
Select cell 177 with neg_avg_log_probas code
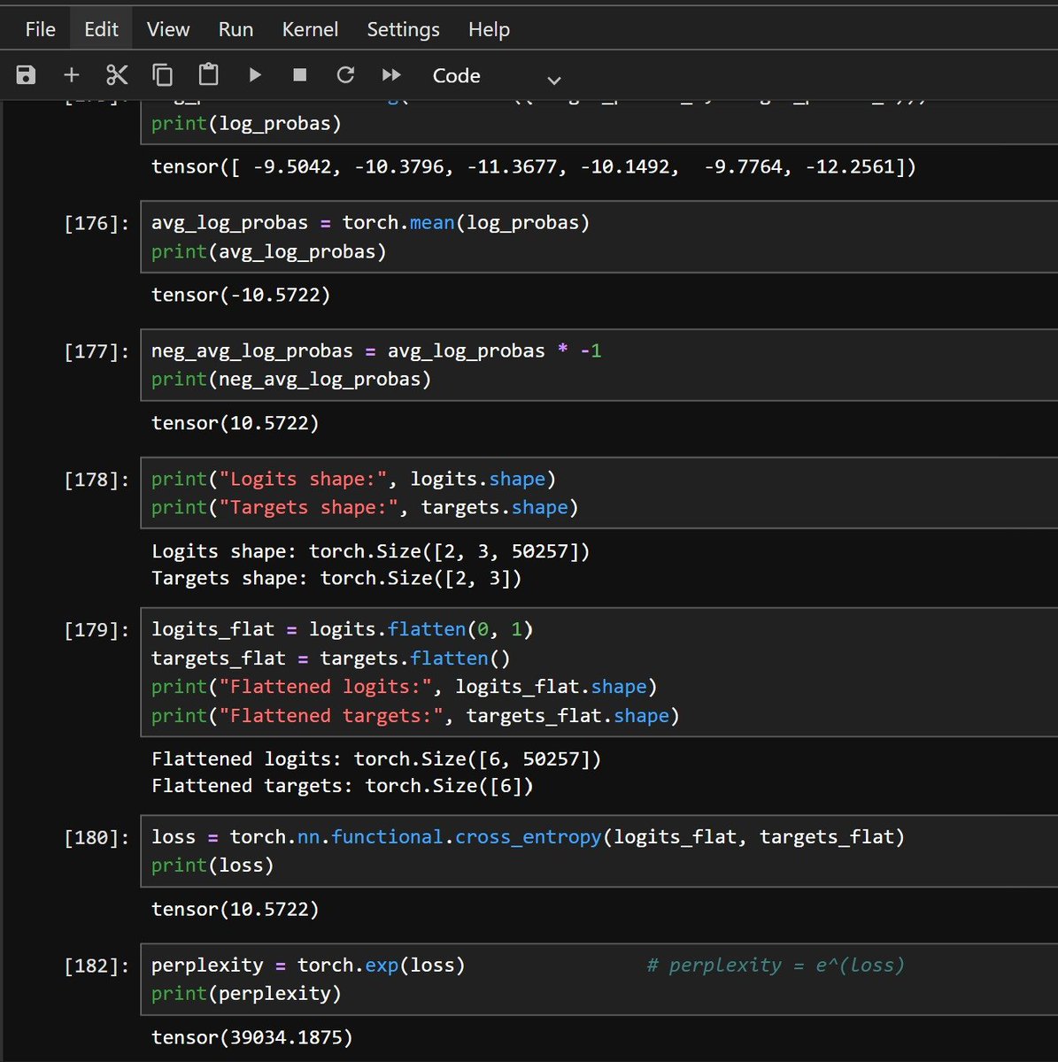click(x=599, y=365)
